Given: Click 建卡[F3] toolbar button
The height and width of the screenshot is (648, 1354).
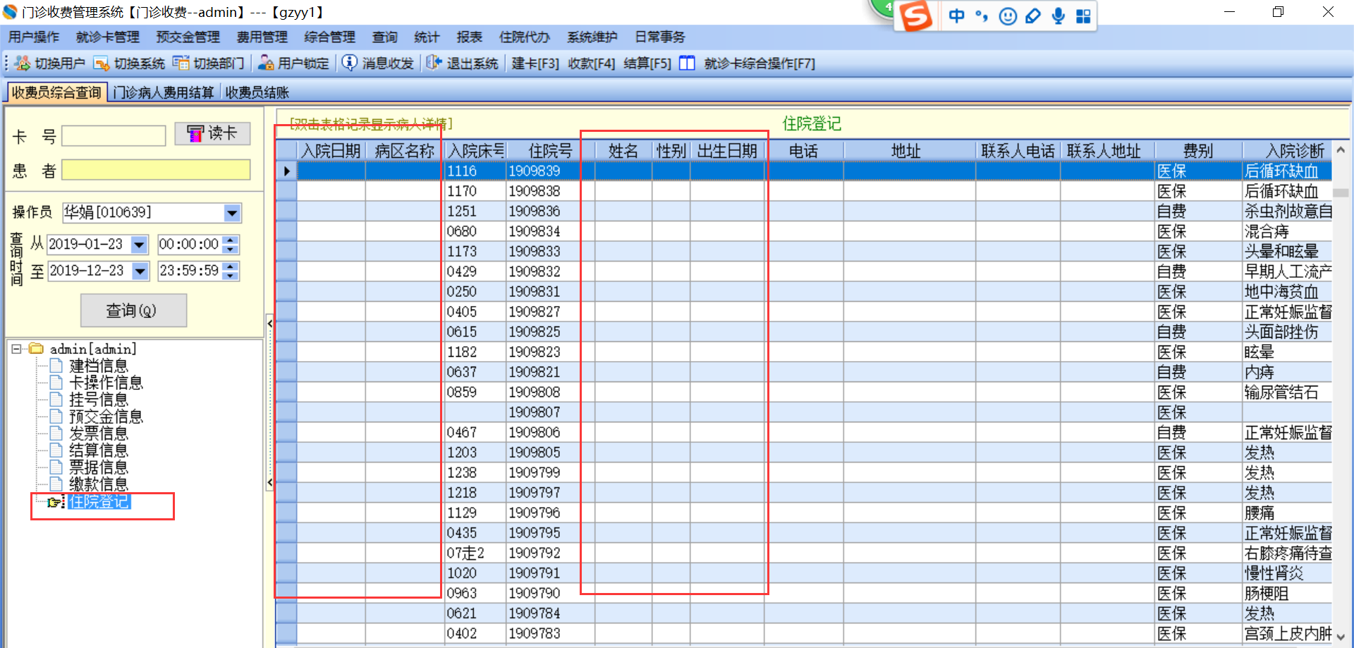Looking at the screenshot, I should 535,63.
